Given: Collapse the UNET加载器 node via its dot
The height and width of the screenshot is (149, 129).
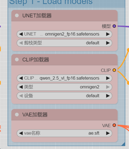Looking at the screenshot, I should pyautogui.click(x=17, y=15).
